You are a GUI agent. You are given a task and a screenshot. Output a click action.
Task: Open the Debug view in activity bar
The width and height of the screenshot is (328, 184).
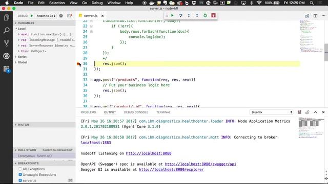6,56
